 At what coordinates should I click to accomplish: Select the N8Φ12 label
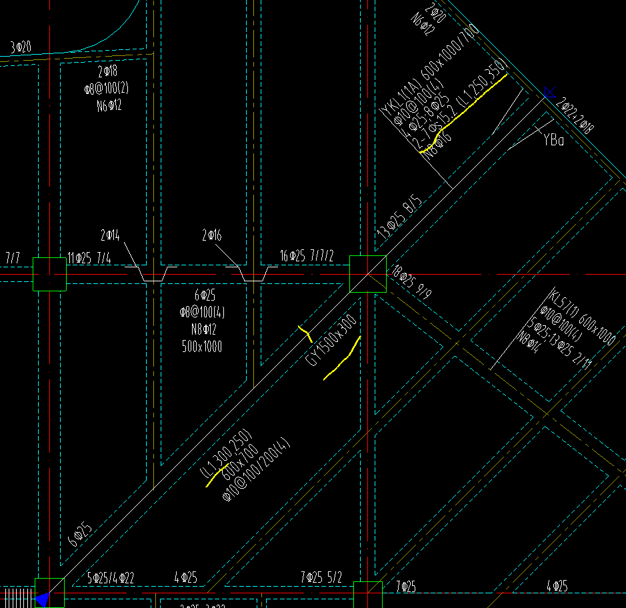point(203,329)
